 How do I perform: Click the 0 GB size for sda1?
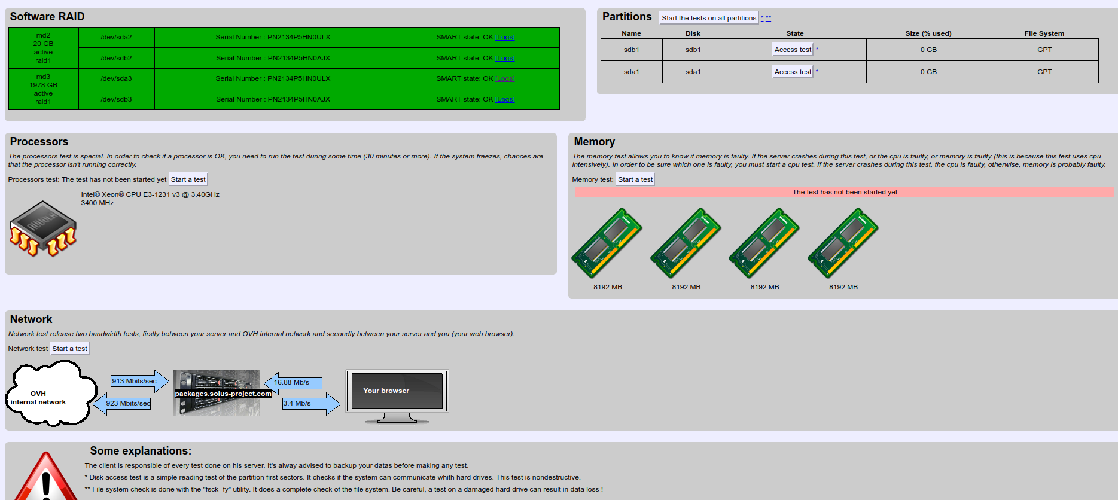928,72
